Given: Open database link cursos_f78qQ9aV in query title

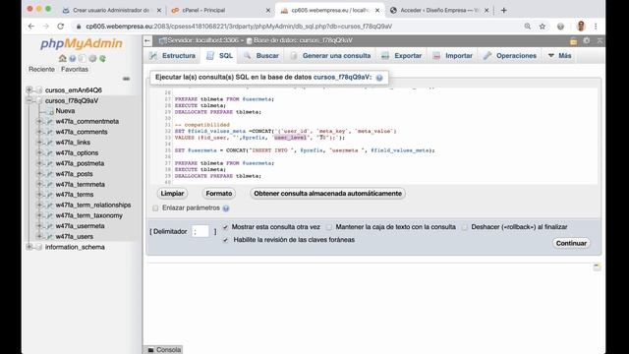Looking at the screenshot, I should [x=342, y=77].
